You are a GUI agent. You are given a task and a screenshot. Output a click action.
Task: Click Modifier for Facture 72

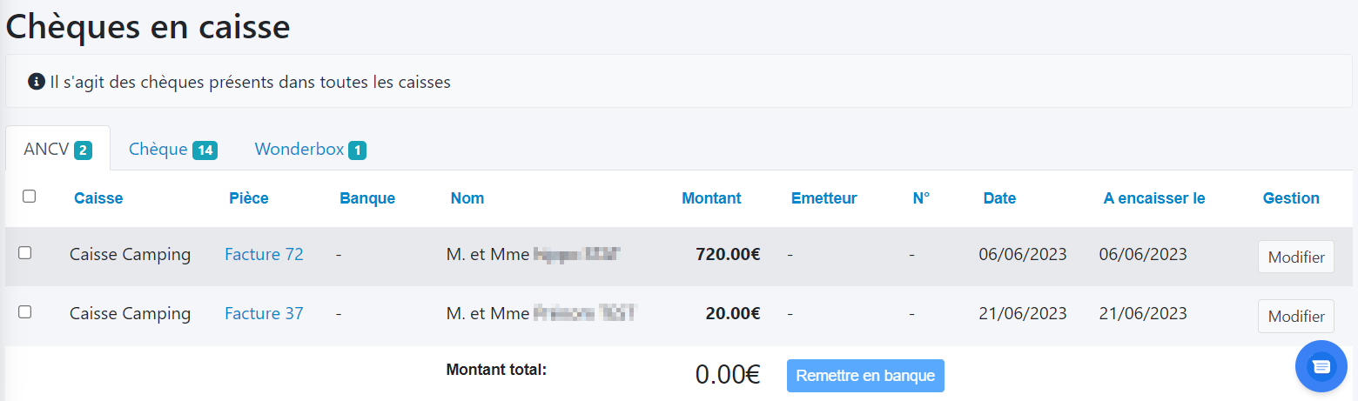1295,257
